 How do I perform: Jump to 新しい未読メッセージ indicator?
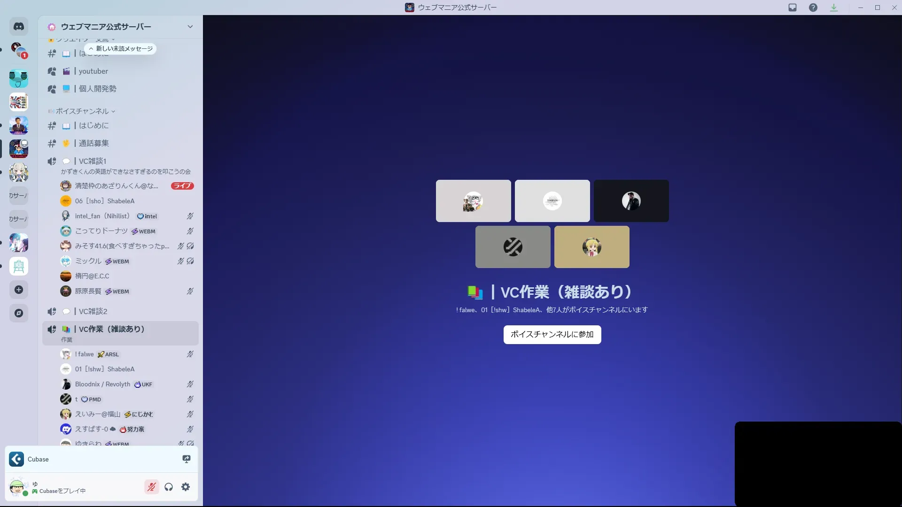point(121,48)
